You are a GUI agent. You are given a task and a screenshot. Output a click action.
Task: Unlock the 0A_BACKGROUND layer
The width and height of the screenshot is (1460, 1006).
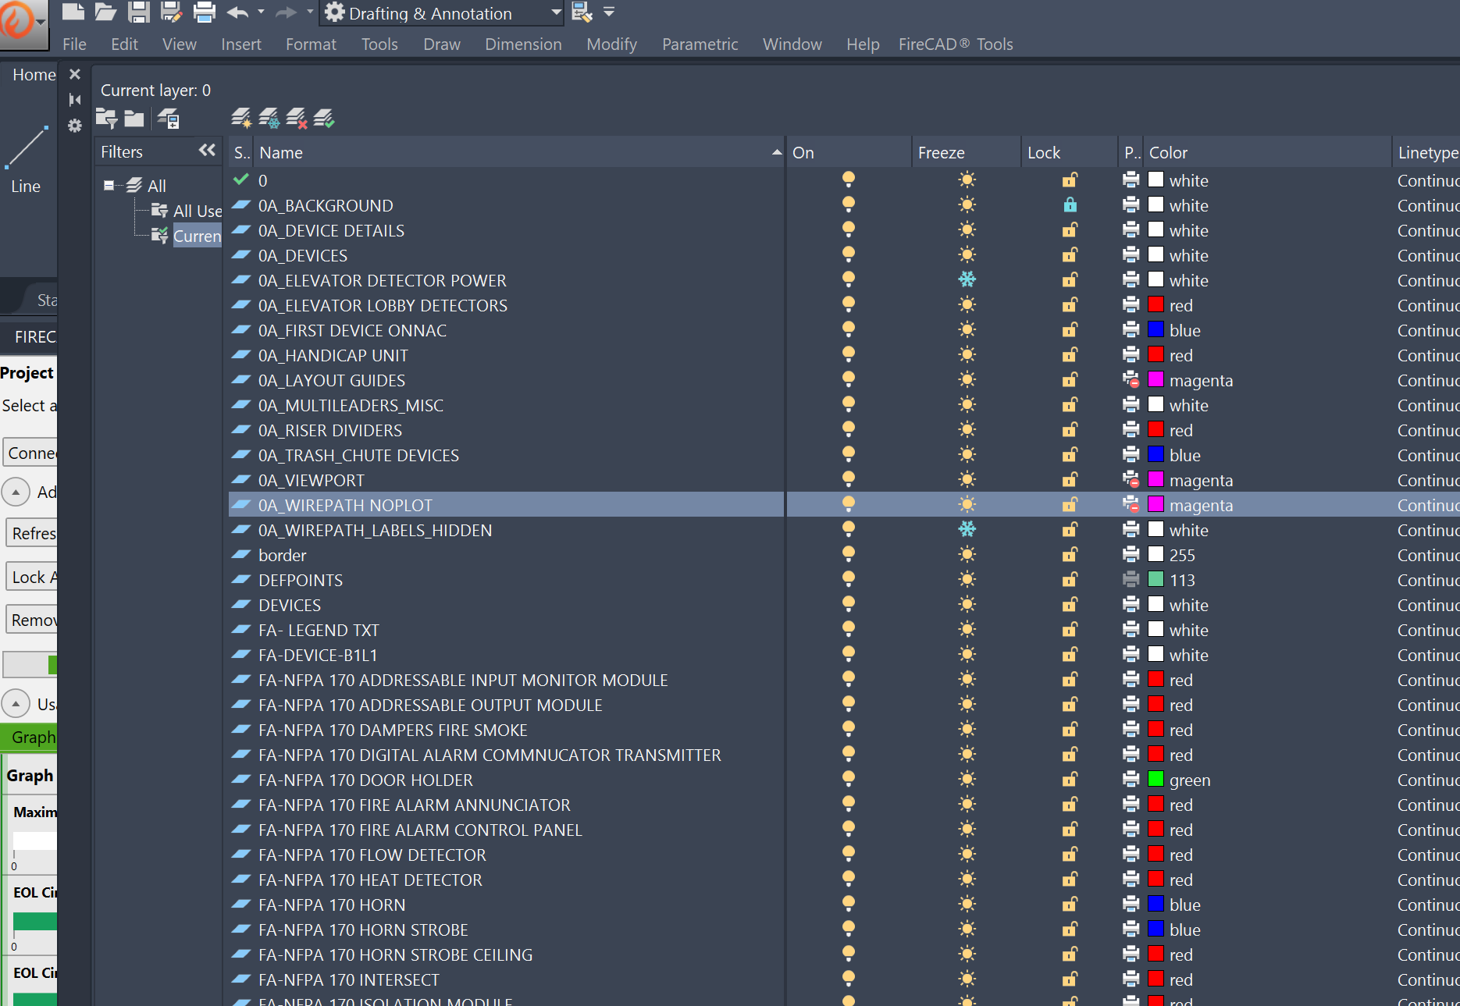1070,204
